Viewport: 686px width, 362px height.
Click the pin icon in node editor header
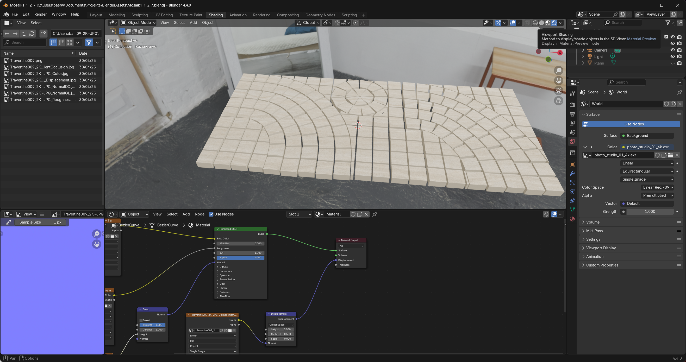[x=375, y=214]
